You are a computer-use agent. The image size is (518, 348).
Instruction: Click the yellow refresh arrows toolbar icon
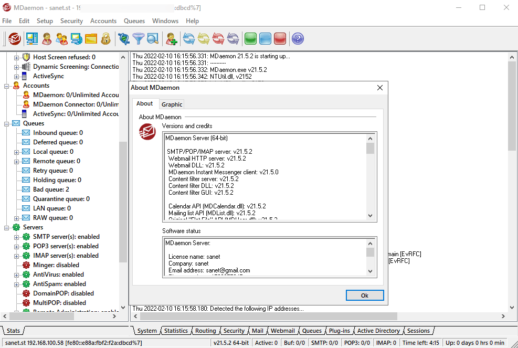click(x=204, y=39)
